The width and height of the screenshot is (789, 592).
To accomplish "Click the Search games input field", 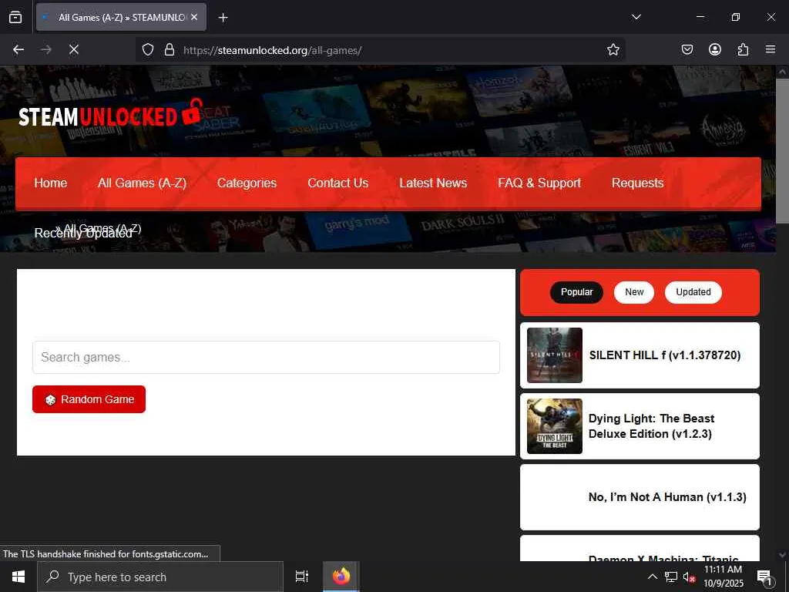I will pos(266,358).
